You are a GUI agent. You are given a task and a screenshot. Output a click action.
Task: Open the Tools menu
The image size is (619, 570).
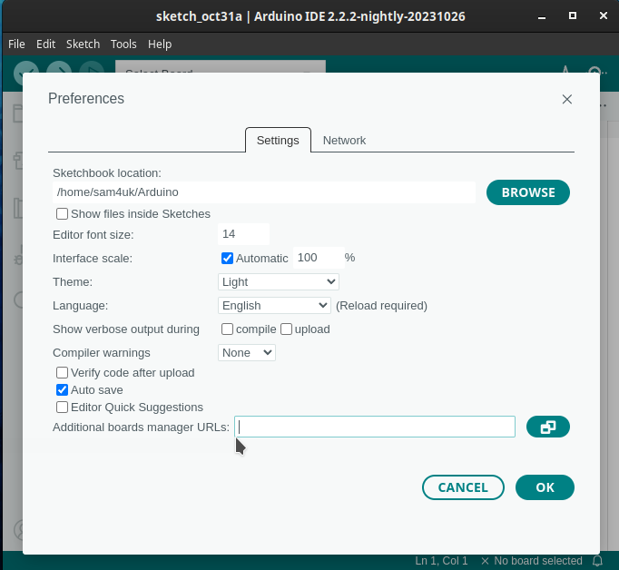[123, 44]
